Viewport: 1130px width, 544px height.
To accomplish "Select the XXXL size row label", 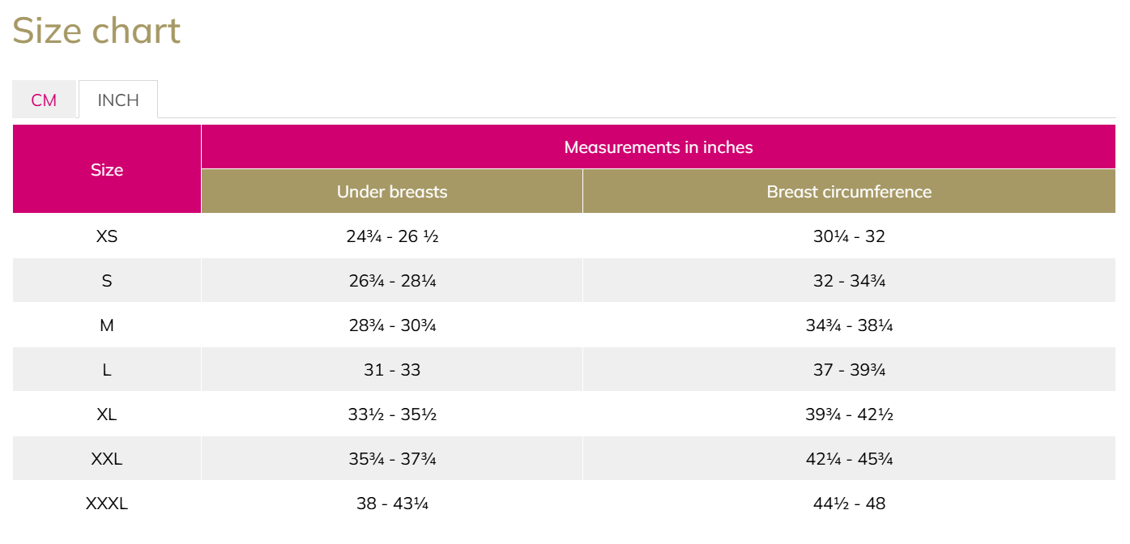I will pos(107,504).
